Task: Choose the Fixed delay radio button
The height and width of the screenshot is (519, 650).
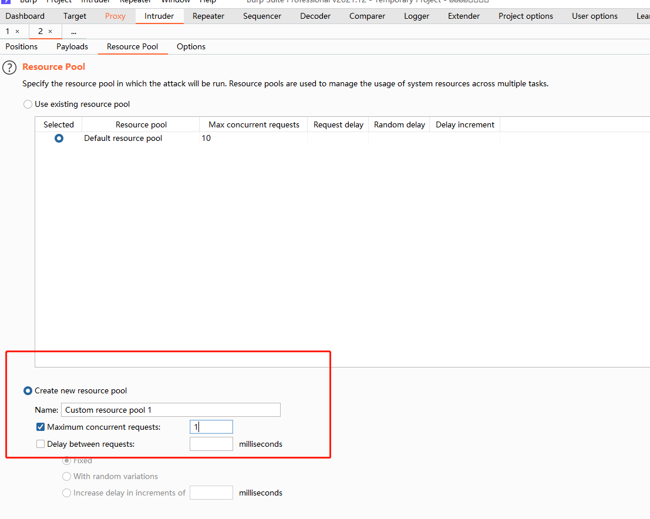Action: point(66,460)
